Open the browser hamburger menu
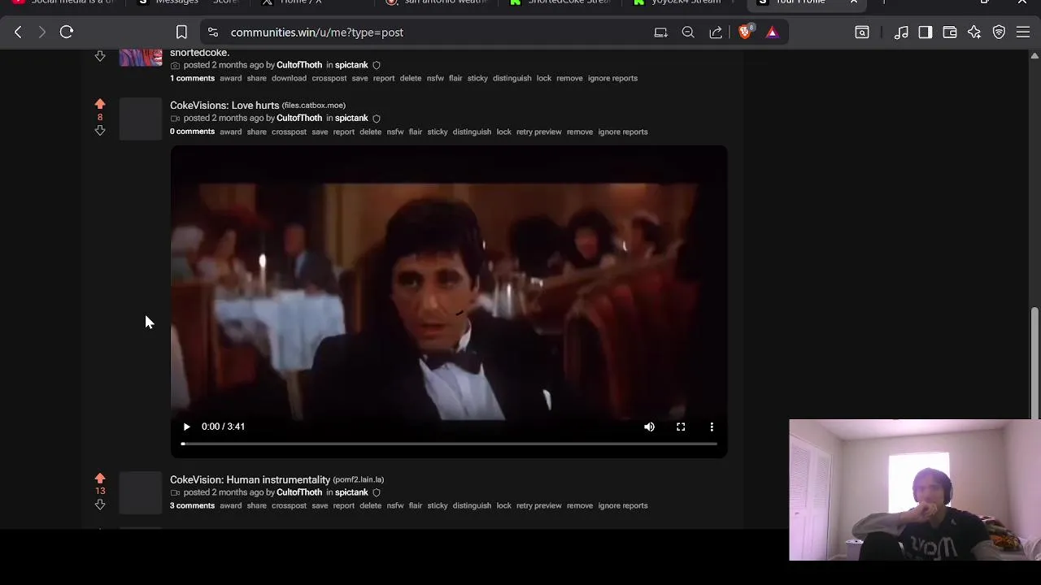 (1023, 32)
